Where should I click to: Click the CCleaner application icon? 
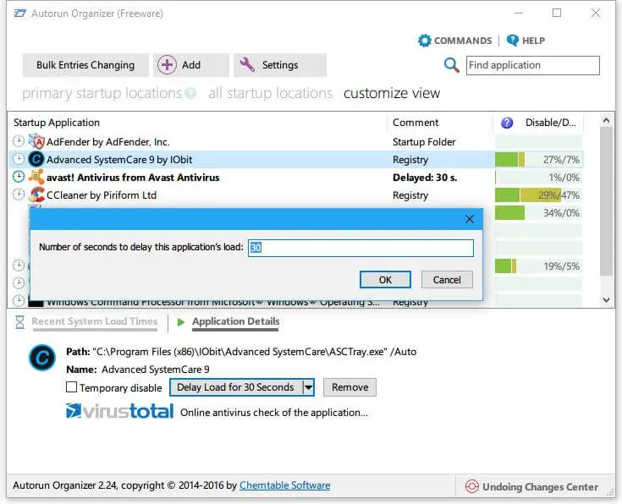(x=36, y=194)
